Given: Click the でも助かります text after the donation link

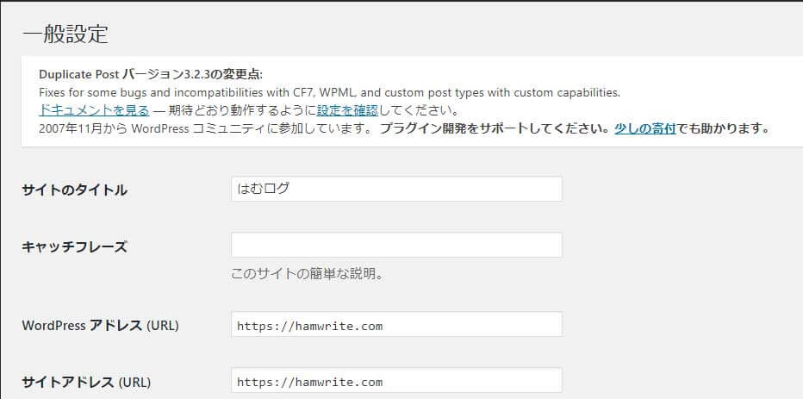Looking at the screenshot, I should coord(724,128).
